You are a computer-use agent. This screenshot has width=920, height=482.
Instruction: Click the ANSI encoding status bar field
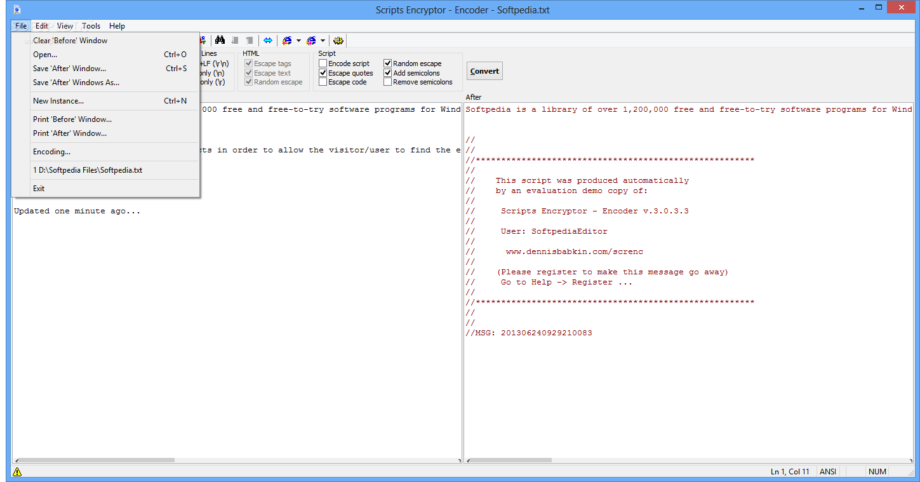click(x=828, y=472)
